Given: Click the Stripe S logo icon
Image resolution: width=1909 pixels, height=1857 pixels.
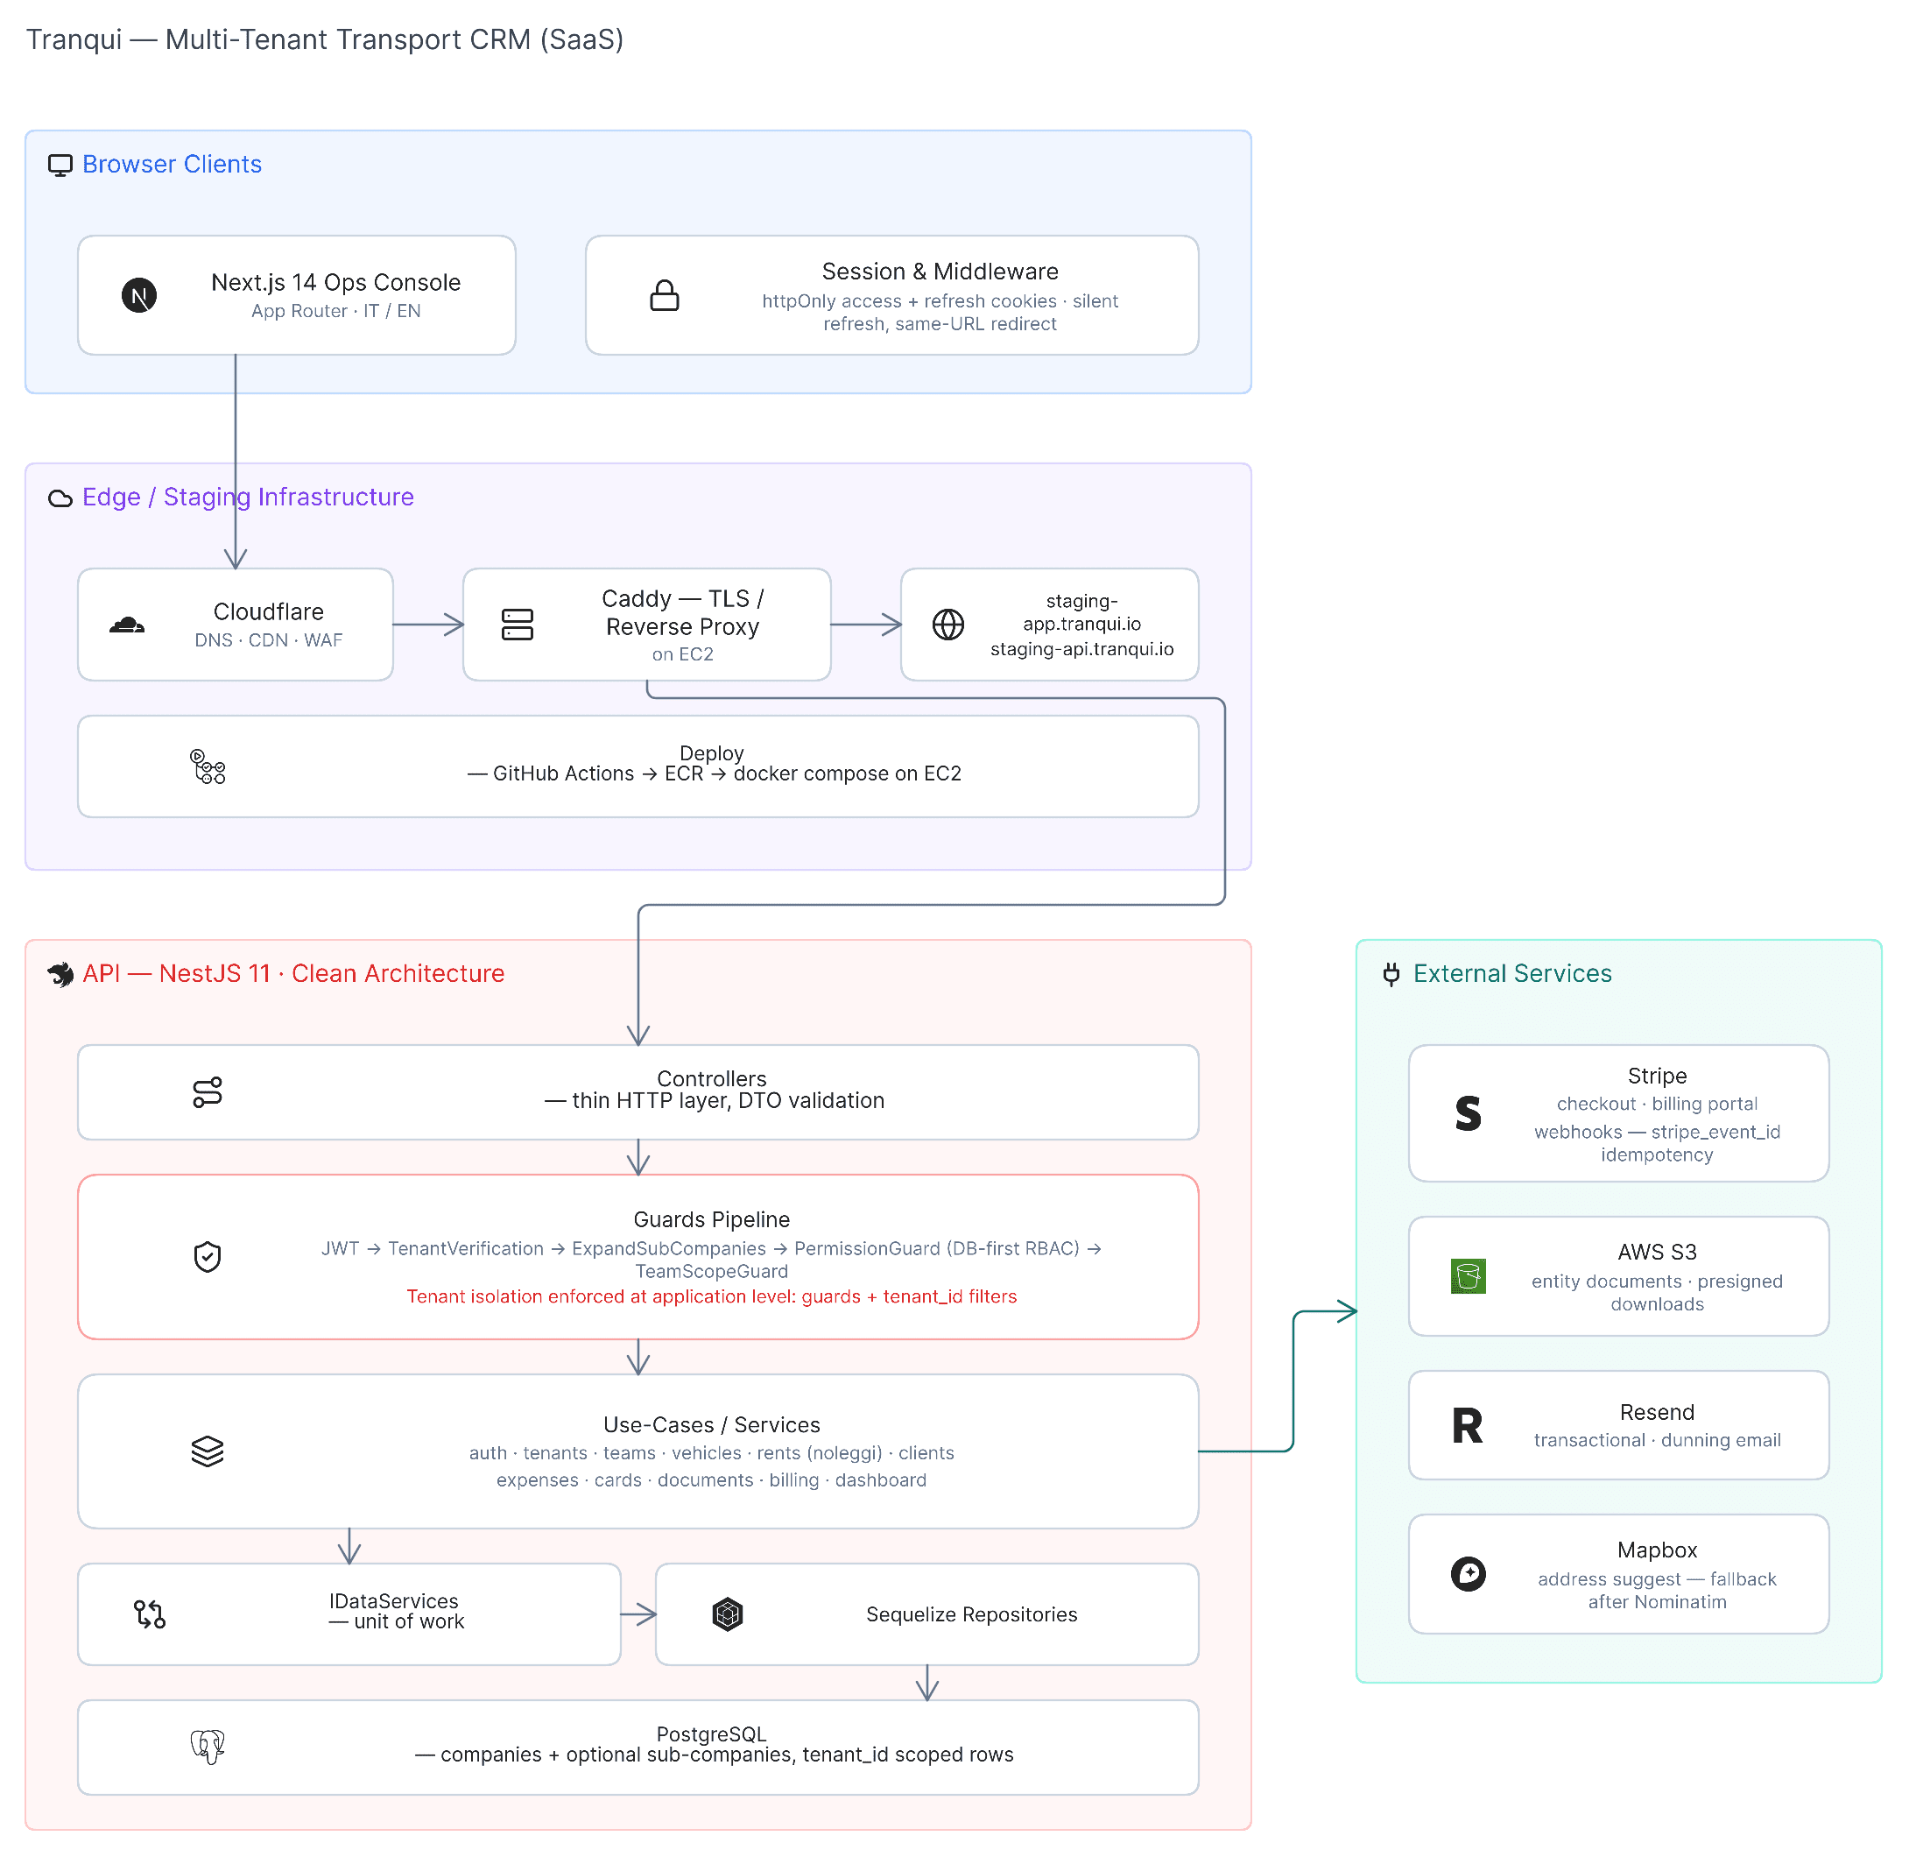Looking at the screenshot, I should [x=1469, y=1112].
